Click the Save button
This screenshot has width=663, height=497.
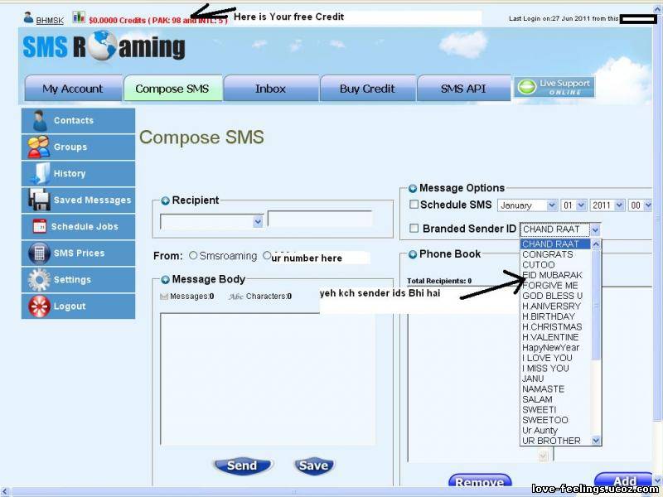(x=313, y=466)
